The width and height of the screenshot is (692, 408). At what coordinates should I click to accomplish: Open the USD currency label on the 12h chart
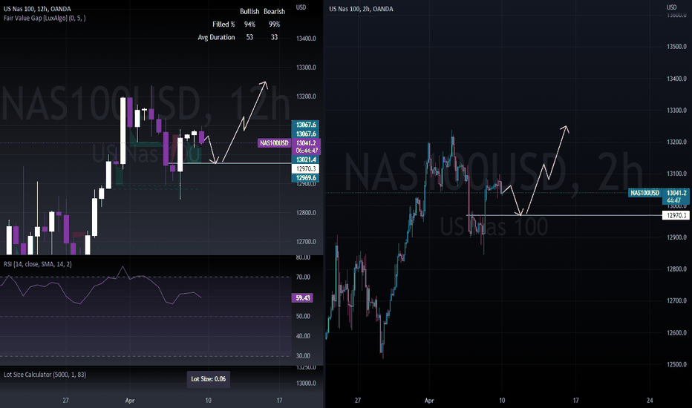301,7
